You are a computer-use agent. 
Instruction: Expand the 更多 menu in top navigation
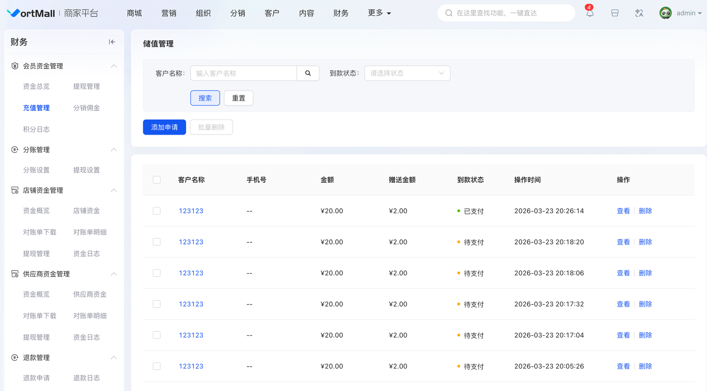pyautogui.click(x=379, y=13)
